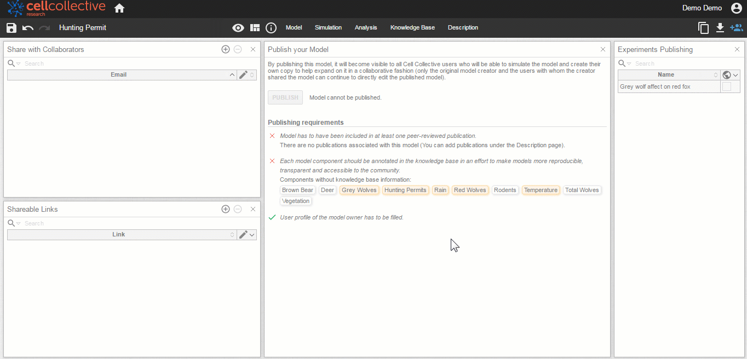Sort by the Email column header
Image resolution: width=747 pixels, height=359 pixels.
coord(119,75)
